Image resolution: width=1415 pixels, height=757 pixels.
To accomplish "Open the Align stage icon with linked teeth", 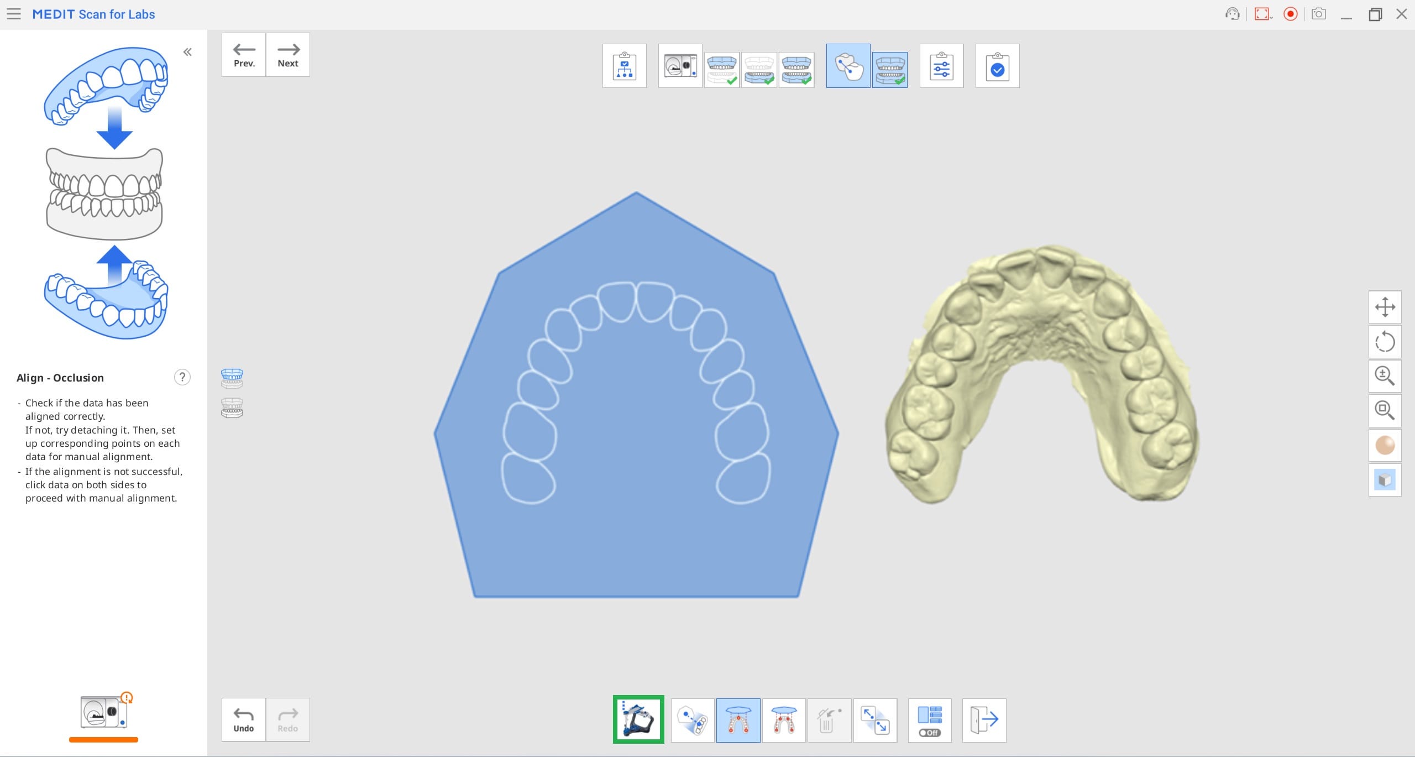I will pyautogui.click(x=848, y=66).
